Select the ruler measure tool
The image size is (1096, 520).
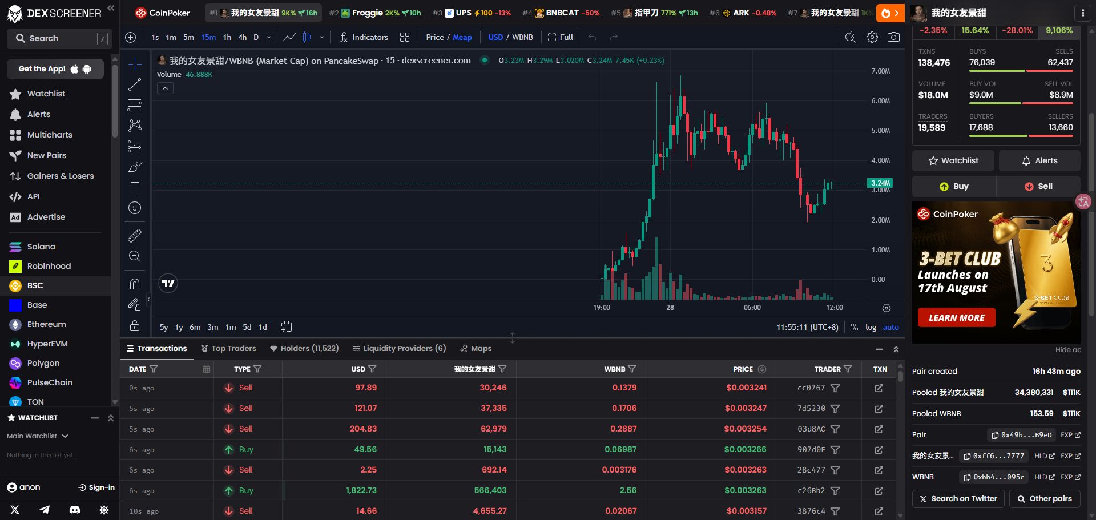point(135,235)
